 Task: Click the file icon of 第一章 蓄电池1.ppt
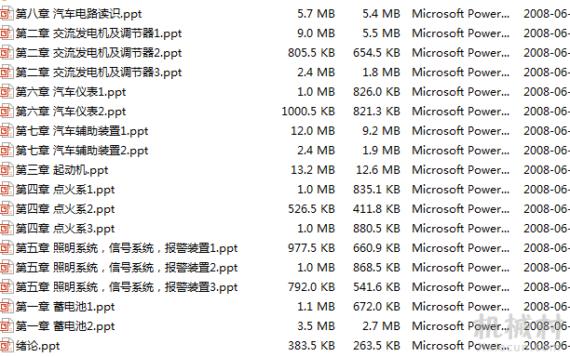click(x=7, y=307)
